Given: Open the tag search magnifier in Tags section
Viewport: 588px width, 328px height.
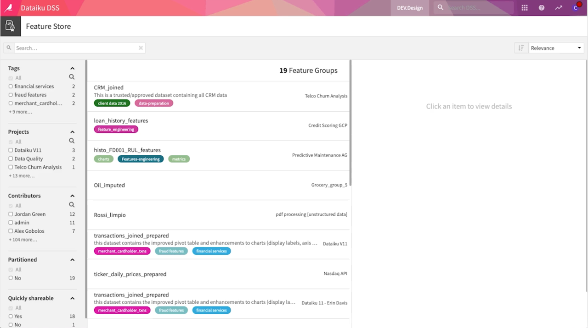Looking at the screenshot, I should [x=72, y=77].
